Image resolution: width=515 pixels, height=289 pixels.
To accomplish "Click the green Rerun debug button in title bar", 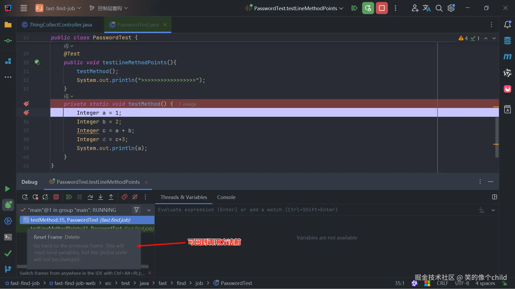I will tap(368, 8).
